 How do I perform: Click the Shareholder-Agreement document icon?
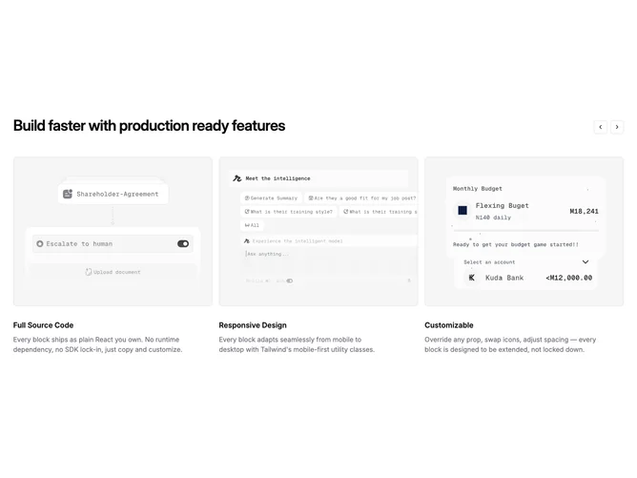click(68, 194)
